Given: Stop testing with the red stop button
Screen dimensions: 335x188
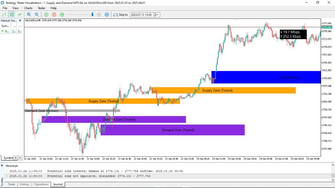Looking at the screenshot, I should point(54,15).
